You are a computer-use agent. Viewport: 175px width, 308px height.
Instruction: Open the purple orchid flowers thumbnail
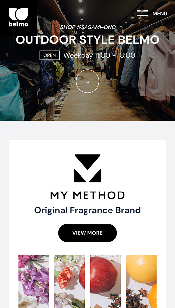(33, 281)
